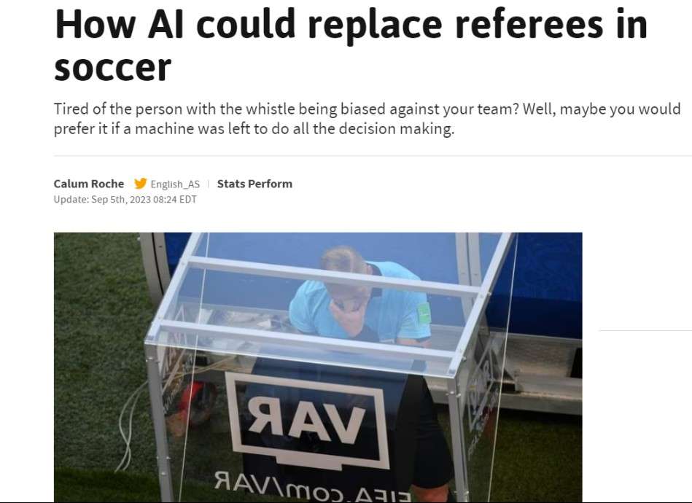Image resolution: width=692 pixels, height=503 pixels.
Task: Click the divider between English_AS and Stats Perform
Action: 209,184
